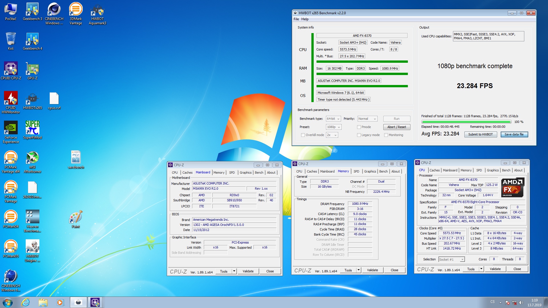The width and height of the screenshot is (548, 308).
Task: Open the Socket #1 selection dropdown
Action: [x=452, y=260]
